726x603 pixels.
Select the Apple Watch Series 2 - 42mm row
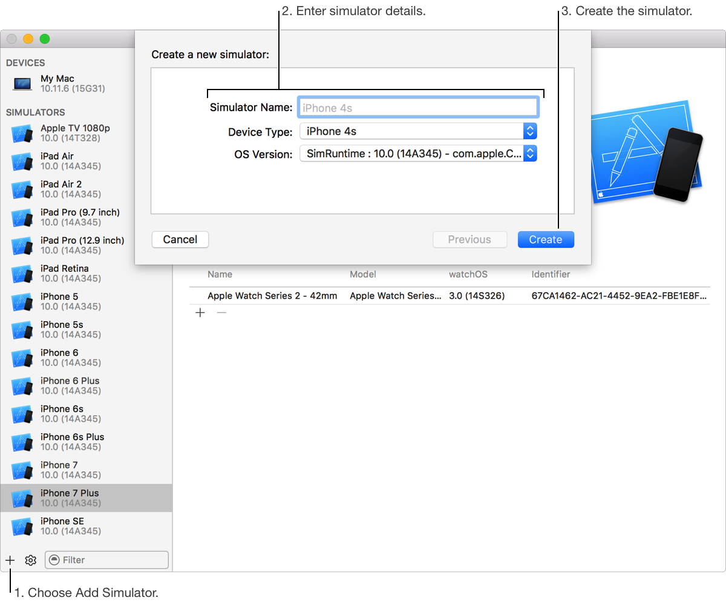(x=450, y=296)
